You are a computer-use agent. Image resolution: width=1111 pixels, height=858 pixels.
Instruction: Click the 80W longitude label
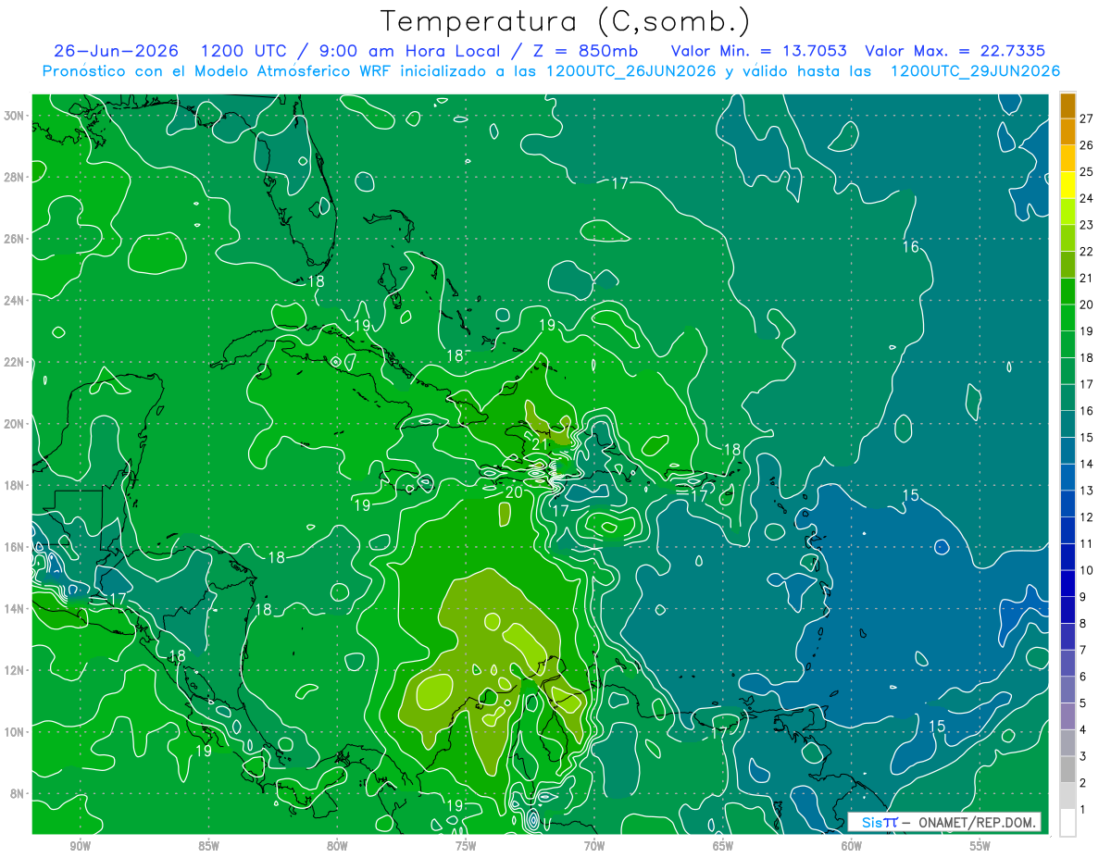coord(338,846)
